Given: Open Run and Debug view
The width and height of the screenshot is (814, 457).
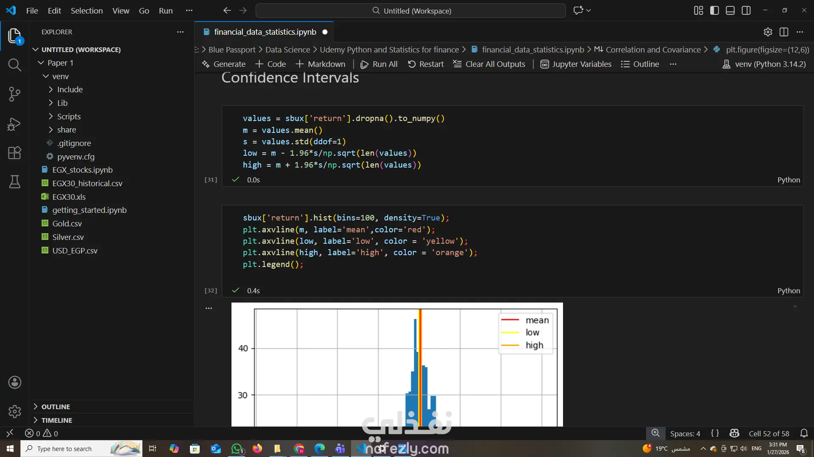Looking at the screenshot, I should coord(14,124).
